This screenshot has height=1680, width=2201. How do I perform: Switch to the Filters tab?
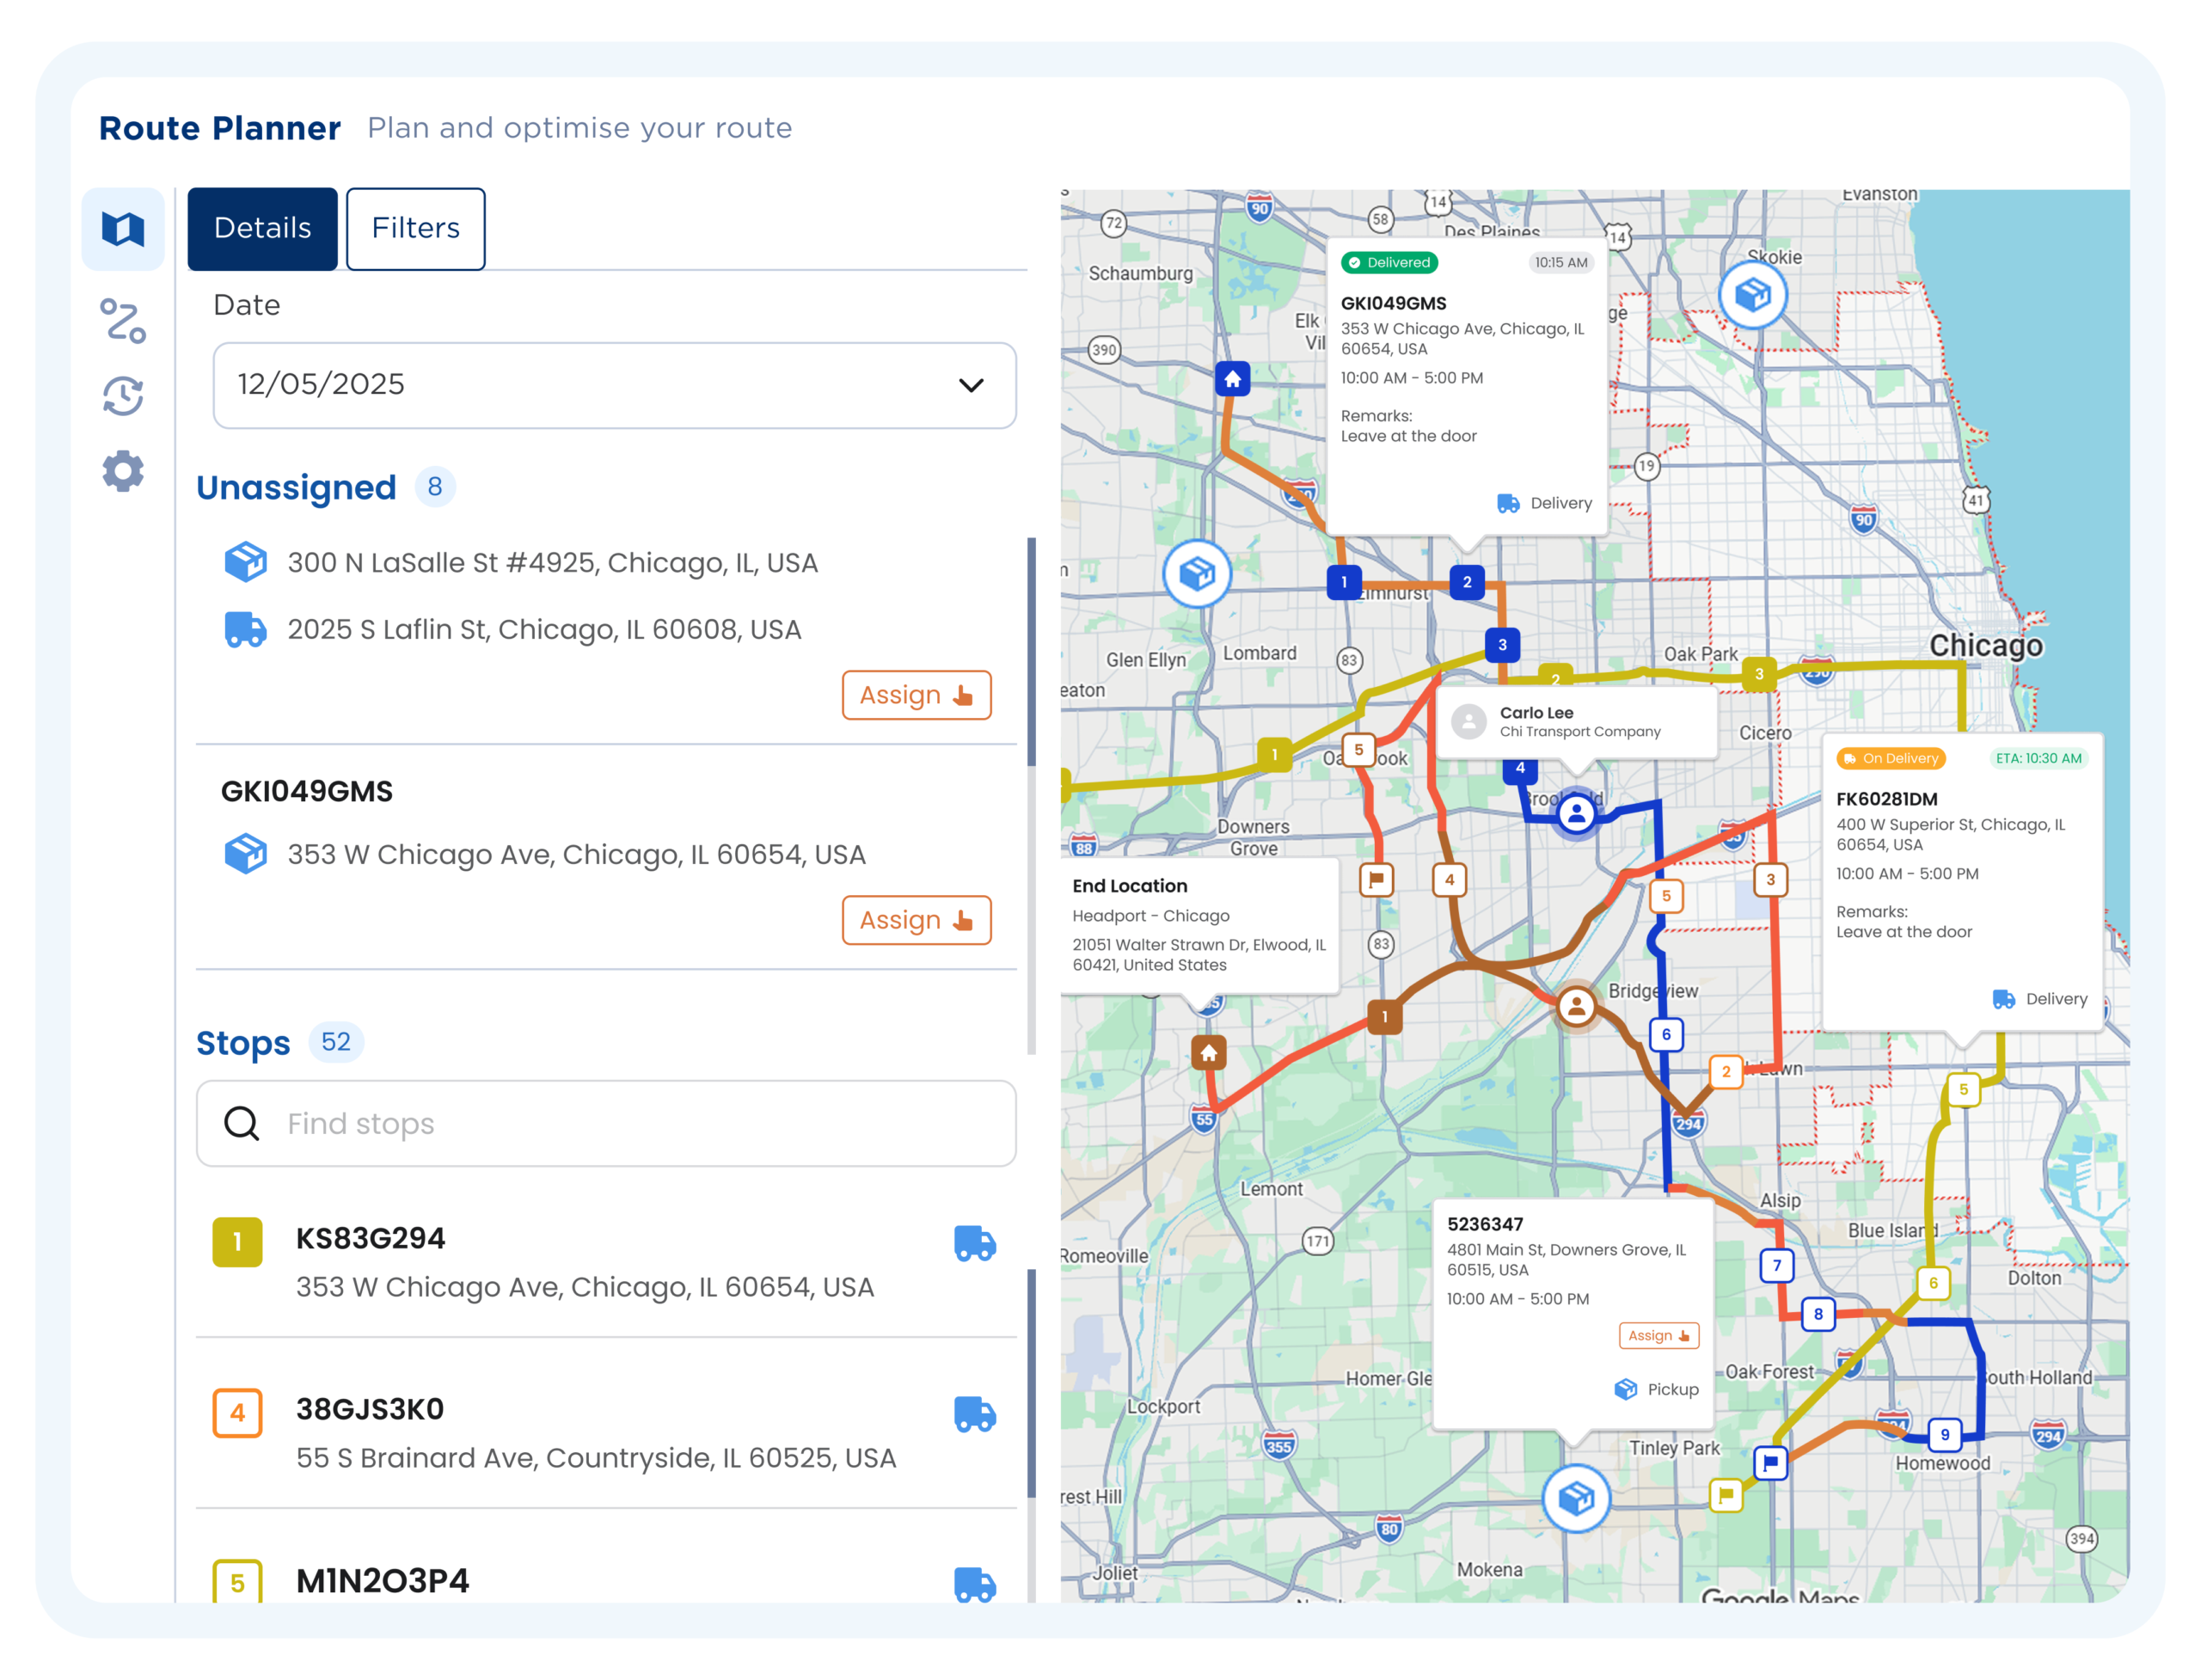click(416, 228)
